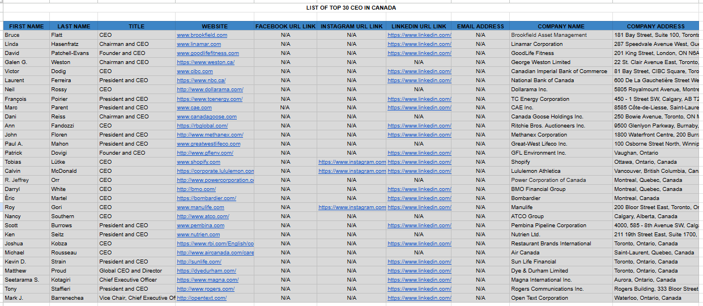Select the last name cell Patchell-Evans
The height and width of the screenshot is (306, 703).
(x=74, y=53)
